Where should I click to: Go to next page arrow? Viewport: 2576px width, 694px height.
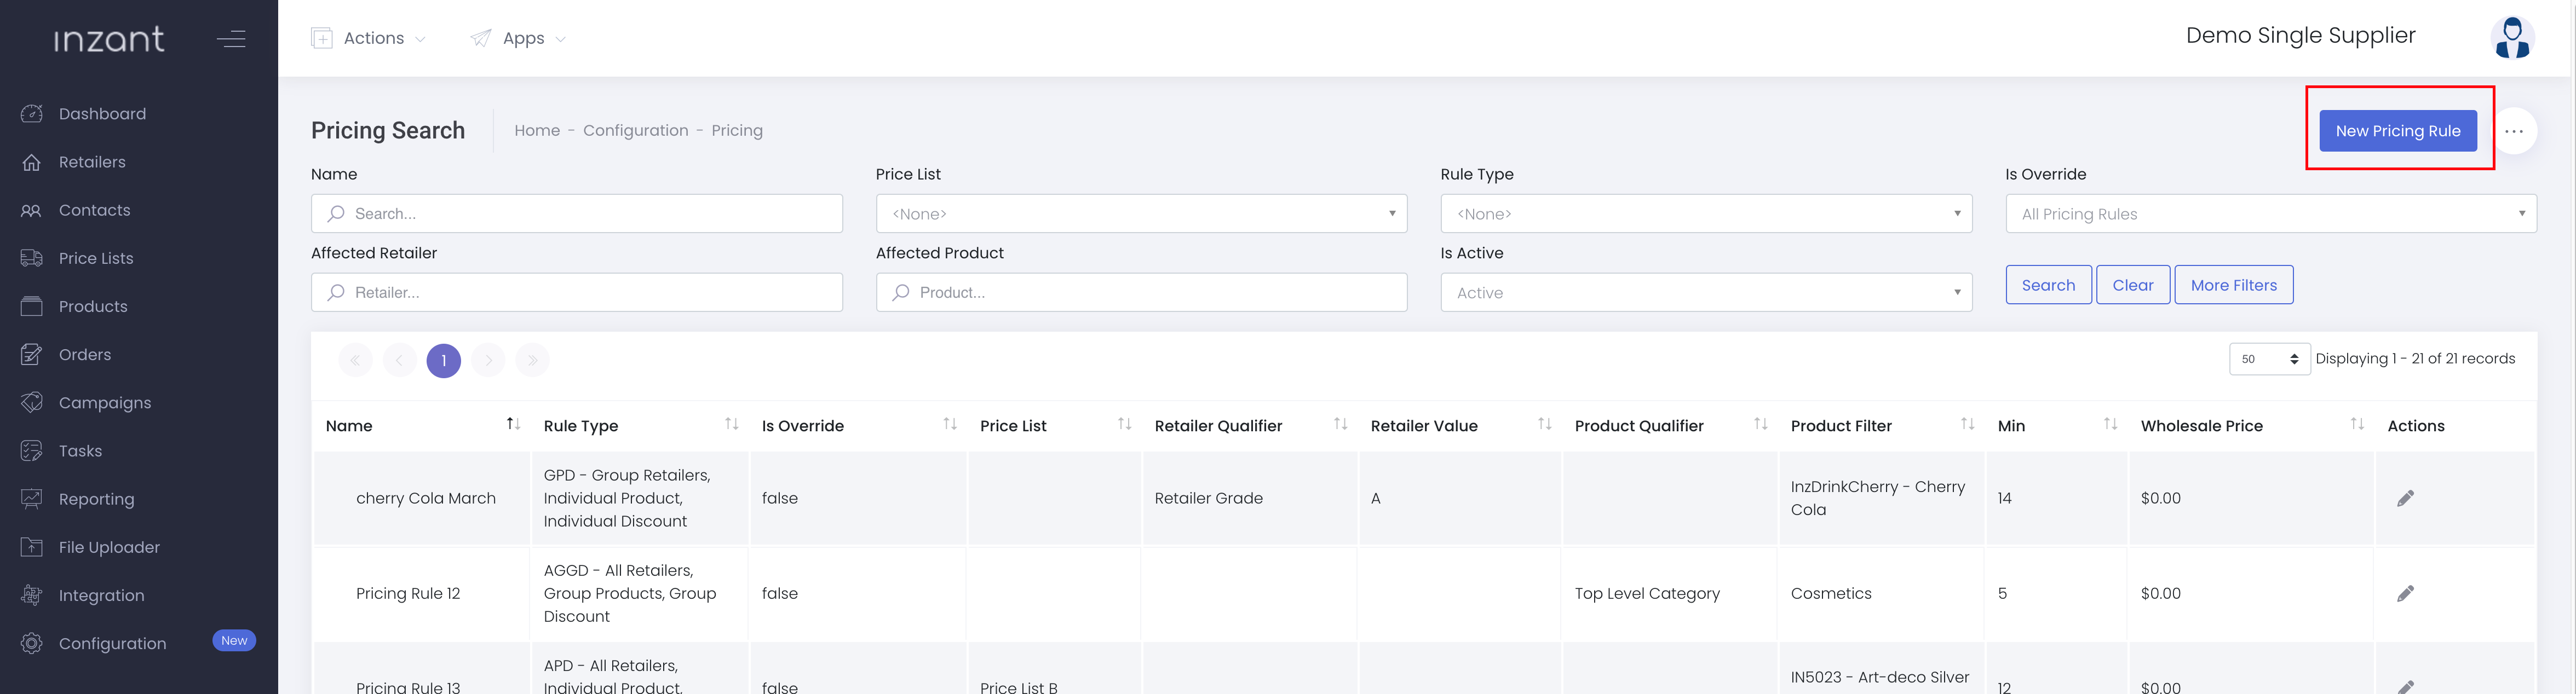(488, 360)
